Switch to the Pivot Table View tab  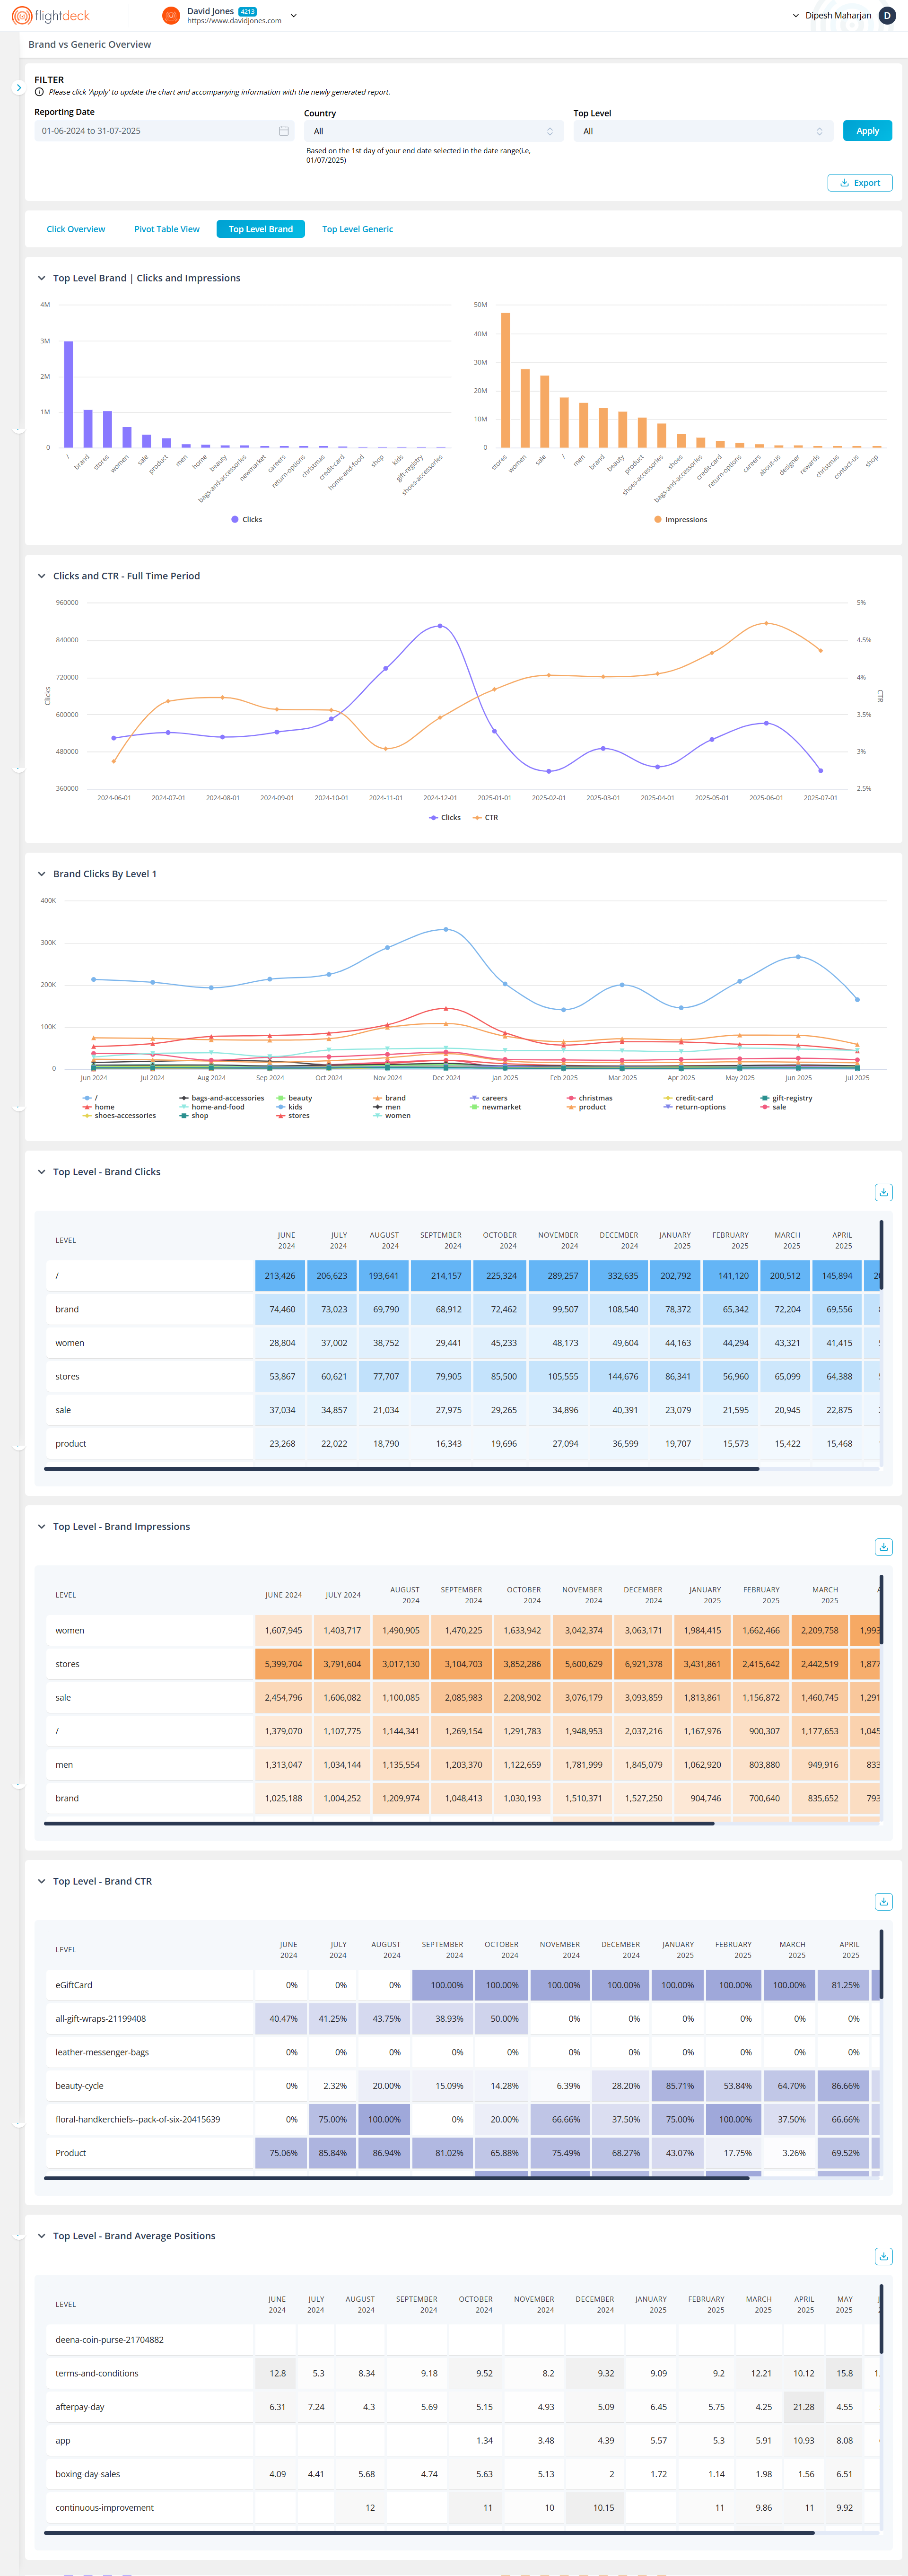pos(167,229)
